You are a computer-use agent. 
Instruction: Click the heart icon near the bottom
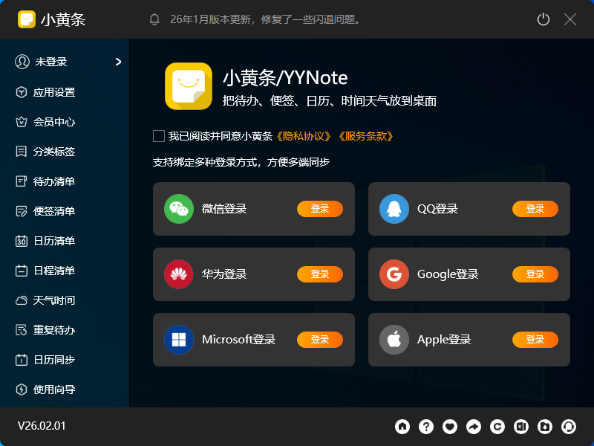tap(450, 427)
